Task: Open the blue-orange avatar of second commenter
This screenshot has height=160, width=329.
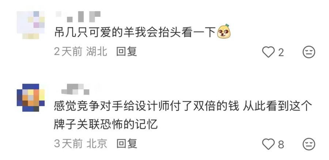Action: click(x=31, y=98)
